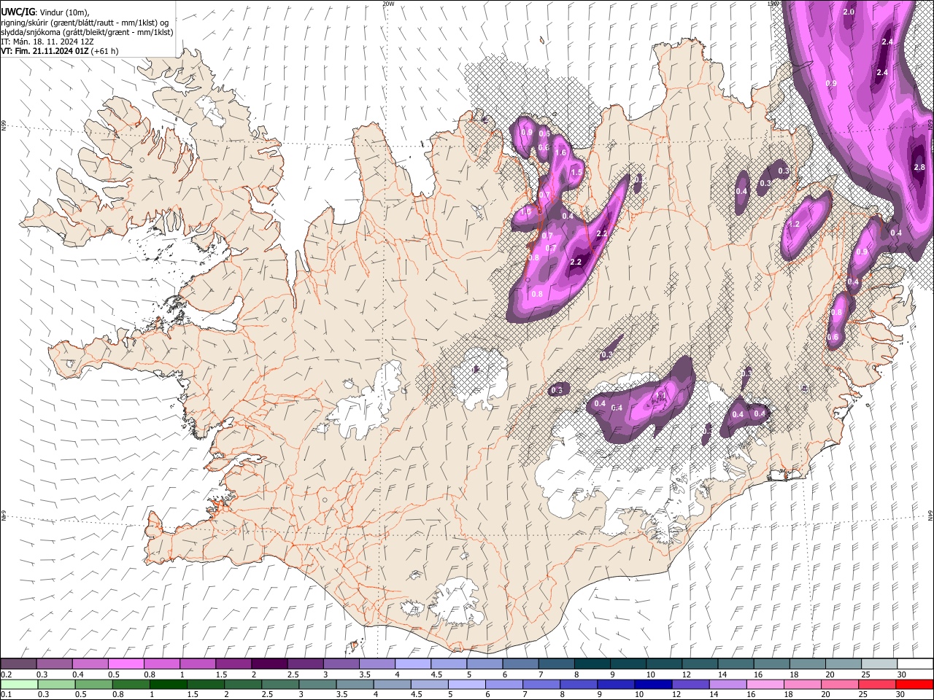
Task: Click the light green rain swatch from 0.1 to 0.3
Action: point(19,684)
